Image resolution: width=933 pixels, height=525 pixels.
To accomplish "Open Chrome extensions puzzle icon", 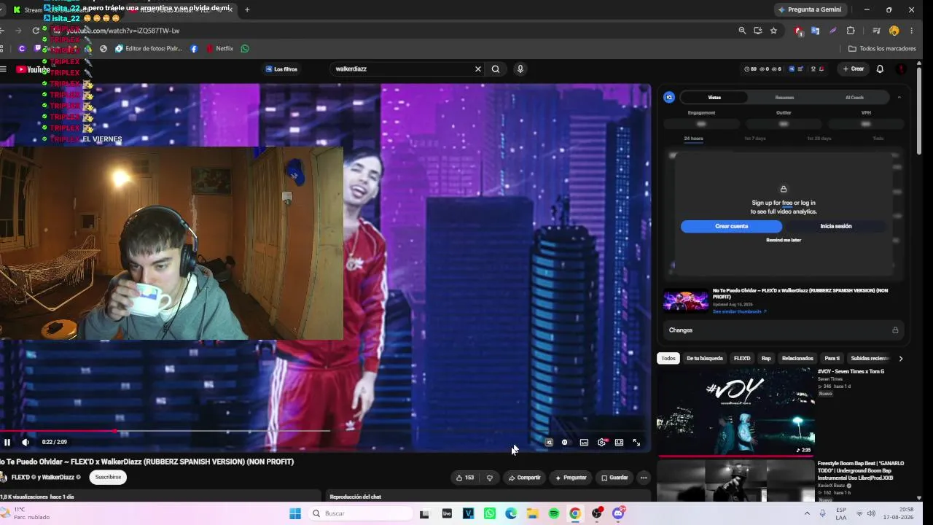I will coord(851,31).
